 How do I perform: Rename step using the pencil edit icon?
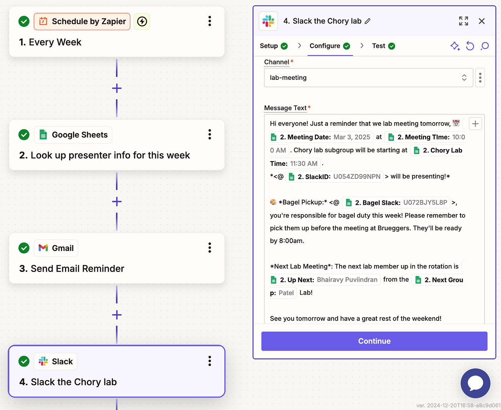[367, 21]
